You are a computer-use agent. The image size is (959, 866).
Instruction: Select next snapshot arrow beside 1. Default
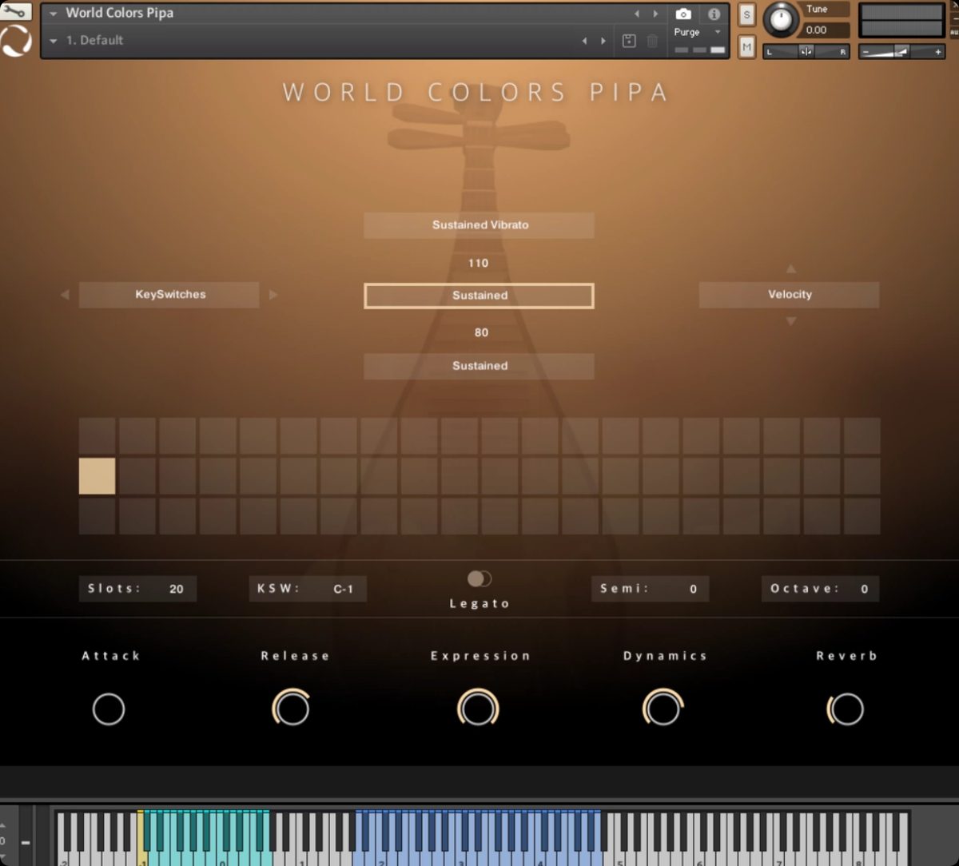[603, 41]
